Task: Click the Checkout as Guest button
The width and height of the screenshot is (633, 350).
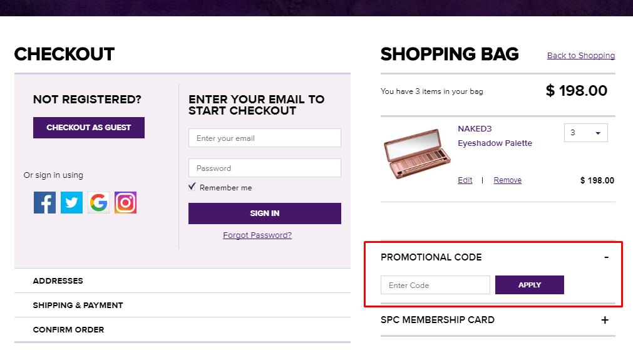Action: coord(89,128)
